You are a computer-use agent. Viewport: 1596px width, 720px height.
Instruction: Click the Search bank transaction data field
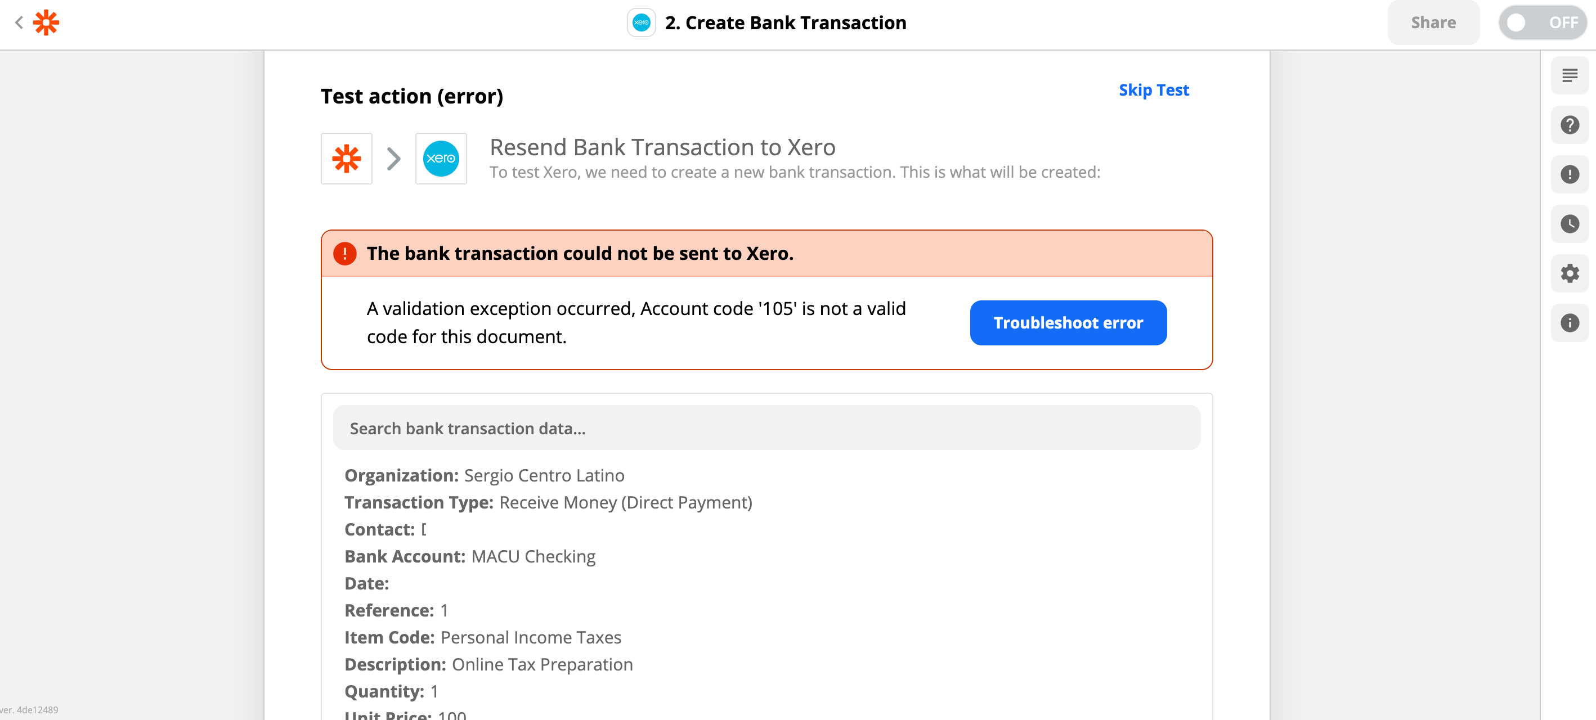[766, 429]
